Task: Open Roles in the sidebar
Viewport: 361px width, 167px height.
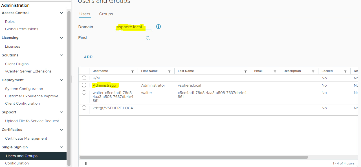Action: point(10,22)
